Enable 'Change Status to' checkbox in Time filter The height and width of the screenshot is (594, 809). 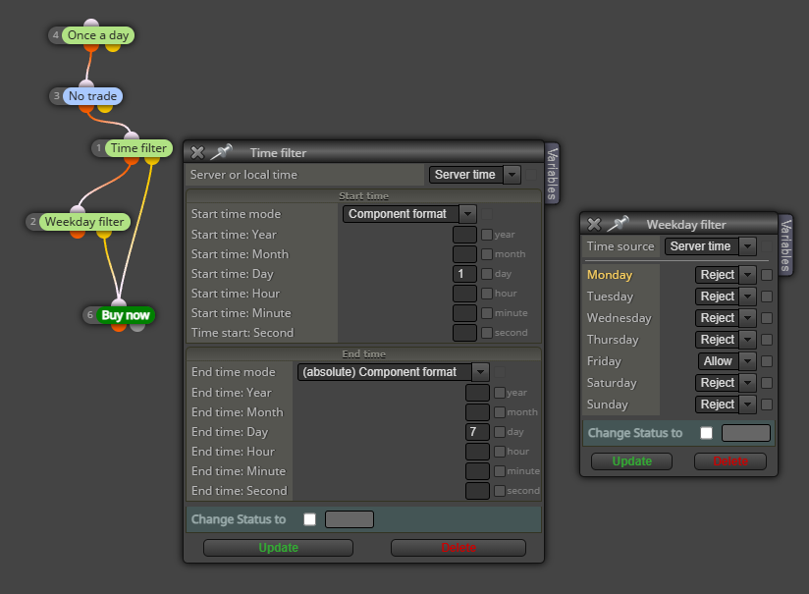(309, 519)
